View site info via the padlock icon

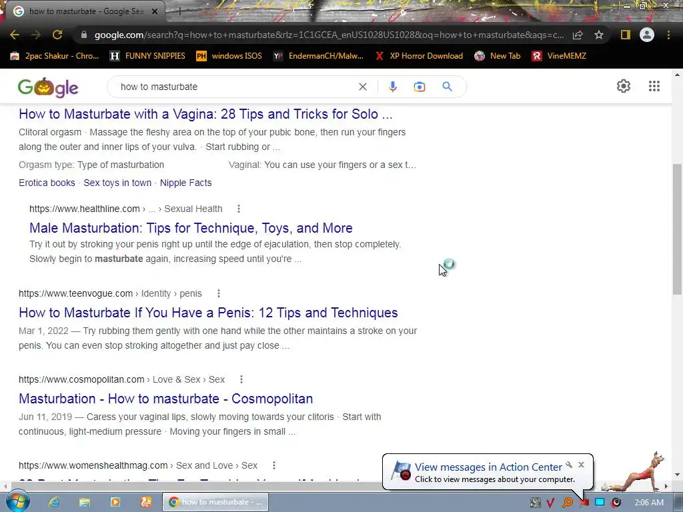tap(84, 35)
